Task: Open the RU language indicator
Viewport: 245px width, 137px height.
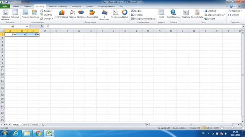Action: click(204, 133)
